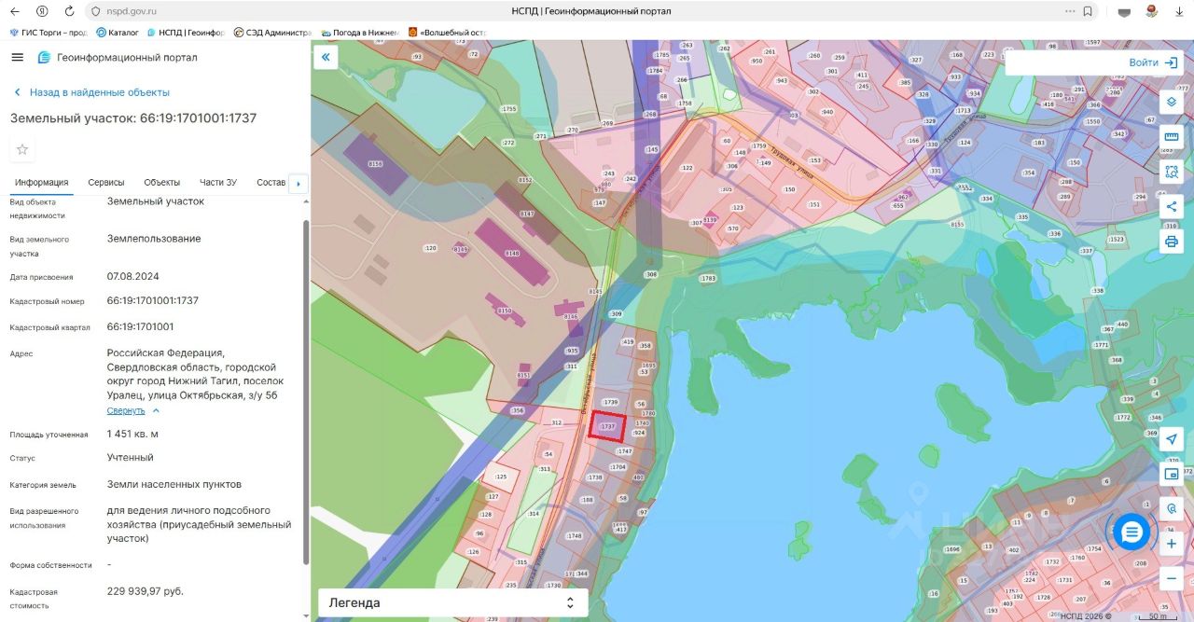Zoom out on the map
Viewport: 1194px width, 622px height.
tap(1172, 579)
